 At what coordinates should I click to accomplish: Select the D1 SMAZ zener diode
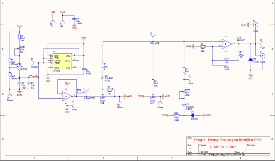point(251,59)
